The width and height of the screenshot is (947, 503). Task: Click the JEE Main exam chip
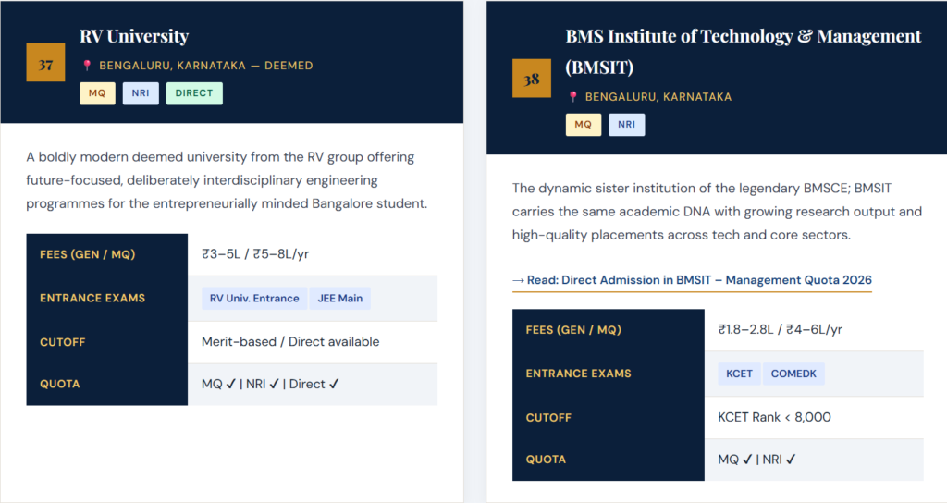339,299
